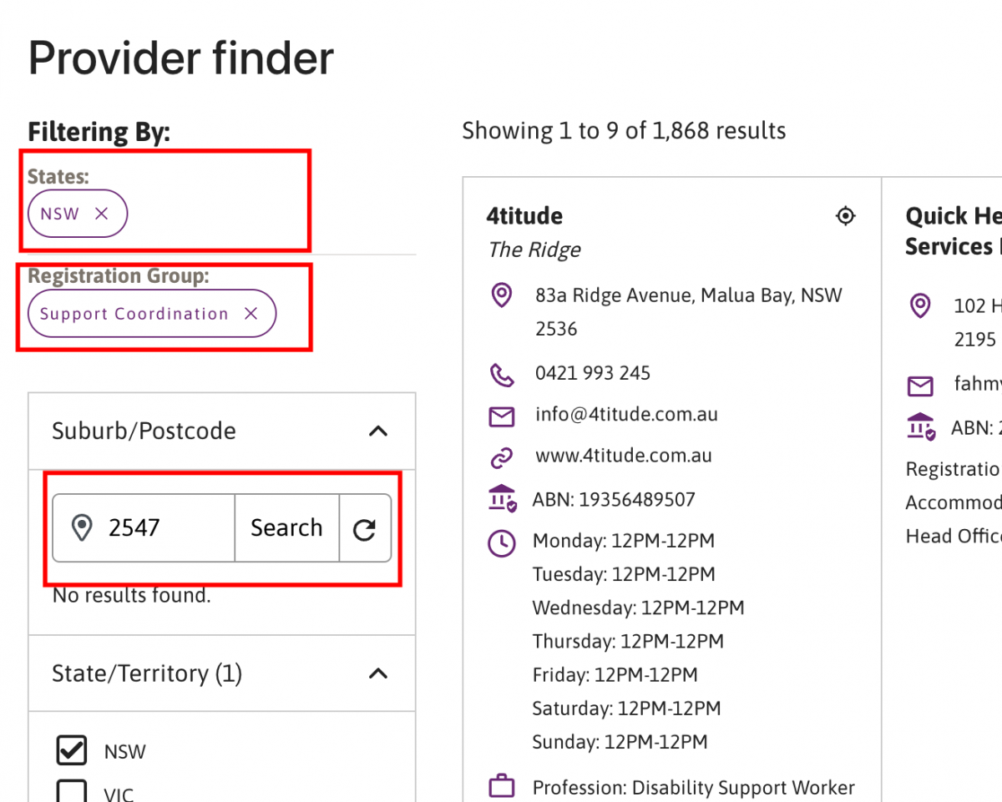Click the 'No results found.' message
The height and width of the screenshot is (802, 1002).
131,595
